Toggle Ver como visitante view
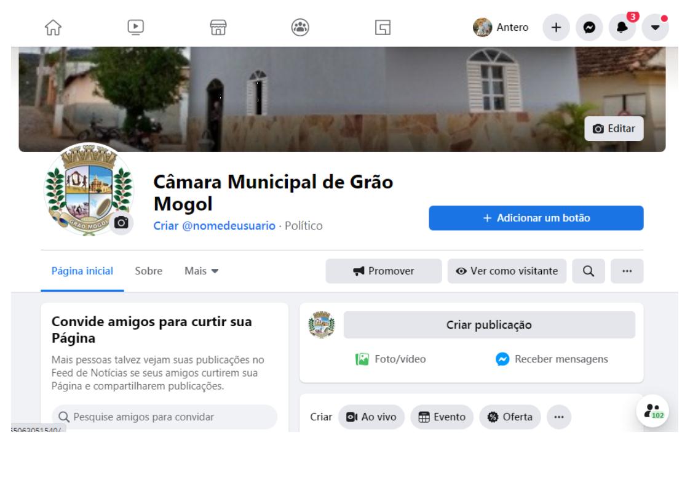690x488 pixels. 507,271
